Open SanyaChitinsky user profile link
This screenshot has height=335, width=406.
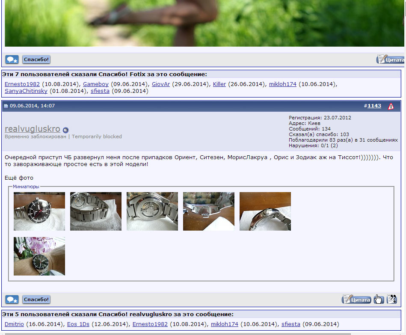pos(26,91)
